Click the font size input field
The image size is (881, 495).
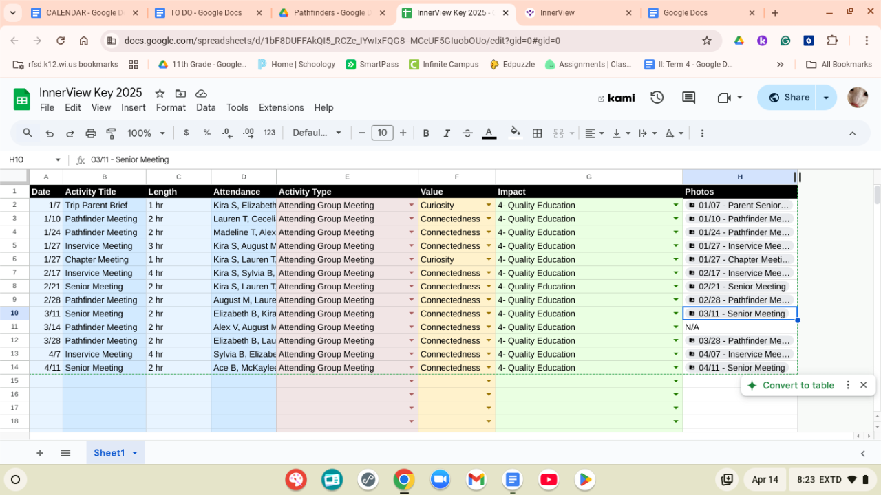point(382,133)
